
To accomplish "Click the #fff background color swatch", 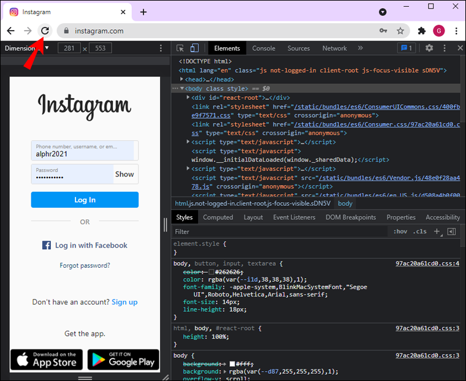I will (x=232, y=364).
